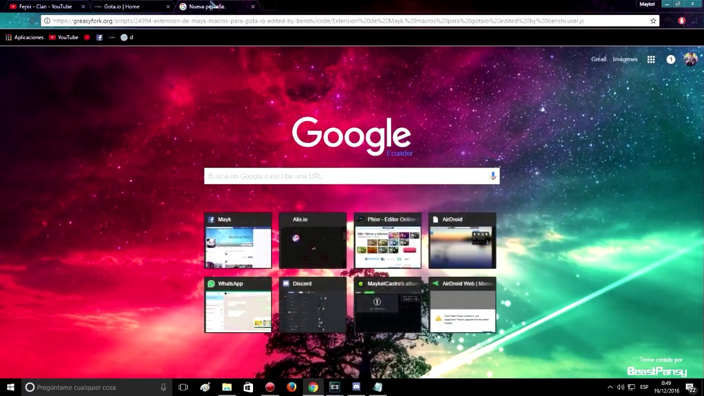Viewport: 704px width, 396px height.
Task: Open the Paint palette app in the taskbar
Action: [x=205, y=387]
